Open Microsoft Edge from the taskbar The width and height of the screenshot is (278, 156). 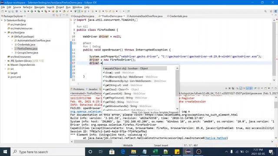[122, 152]
